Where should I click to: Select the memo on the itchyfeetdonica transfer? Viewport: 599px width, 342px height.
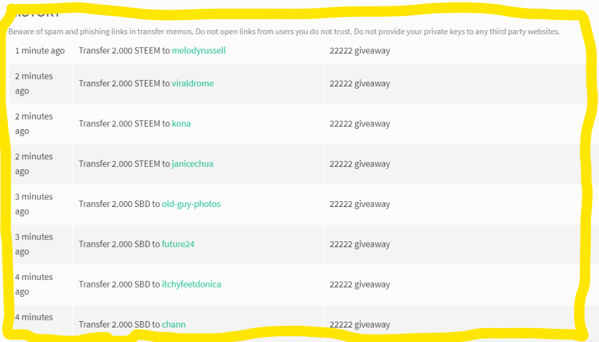pyautogui.click(x=360, y=284)
